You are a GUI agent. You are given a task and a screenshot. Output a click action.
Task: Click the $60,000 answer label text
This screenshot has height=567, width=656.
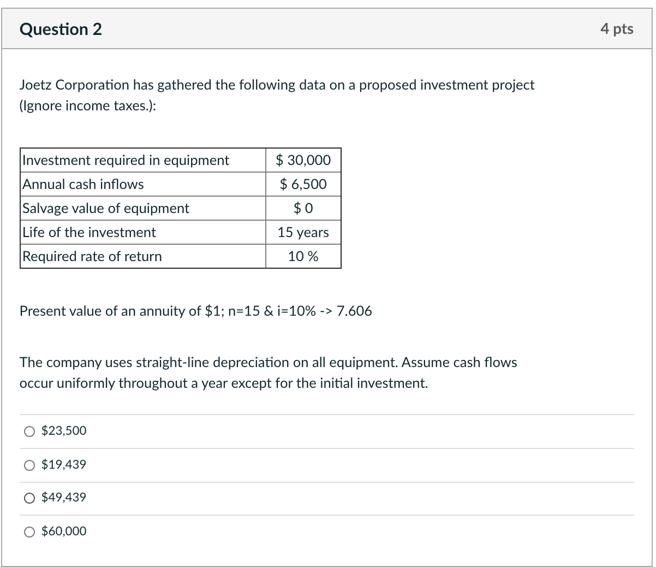click(x=63, y=531)
